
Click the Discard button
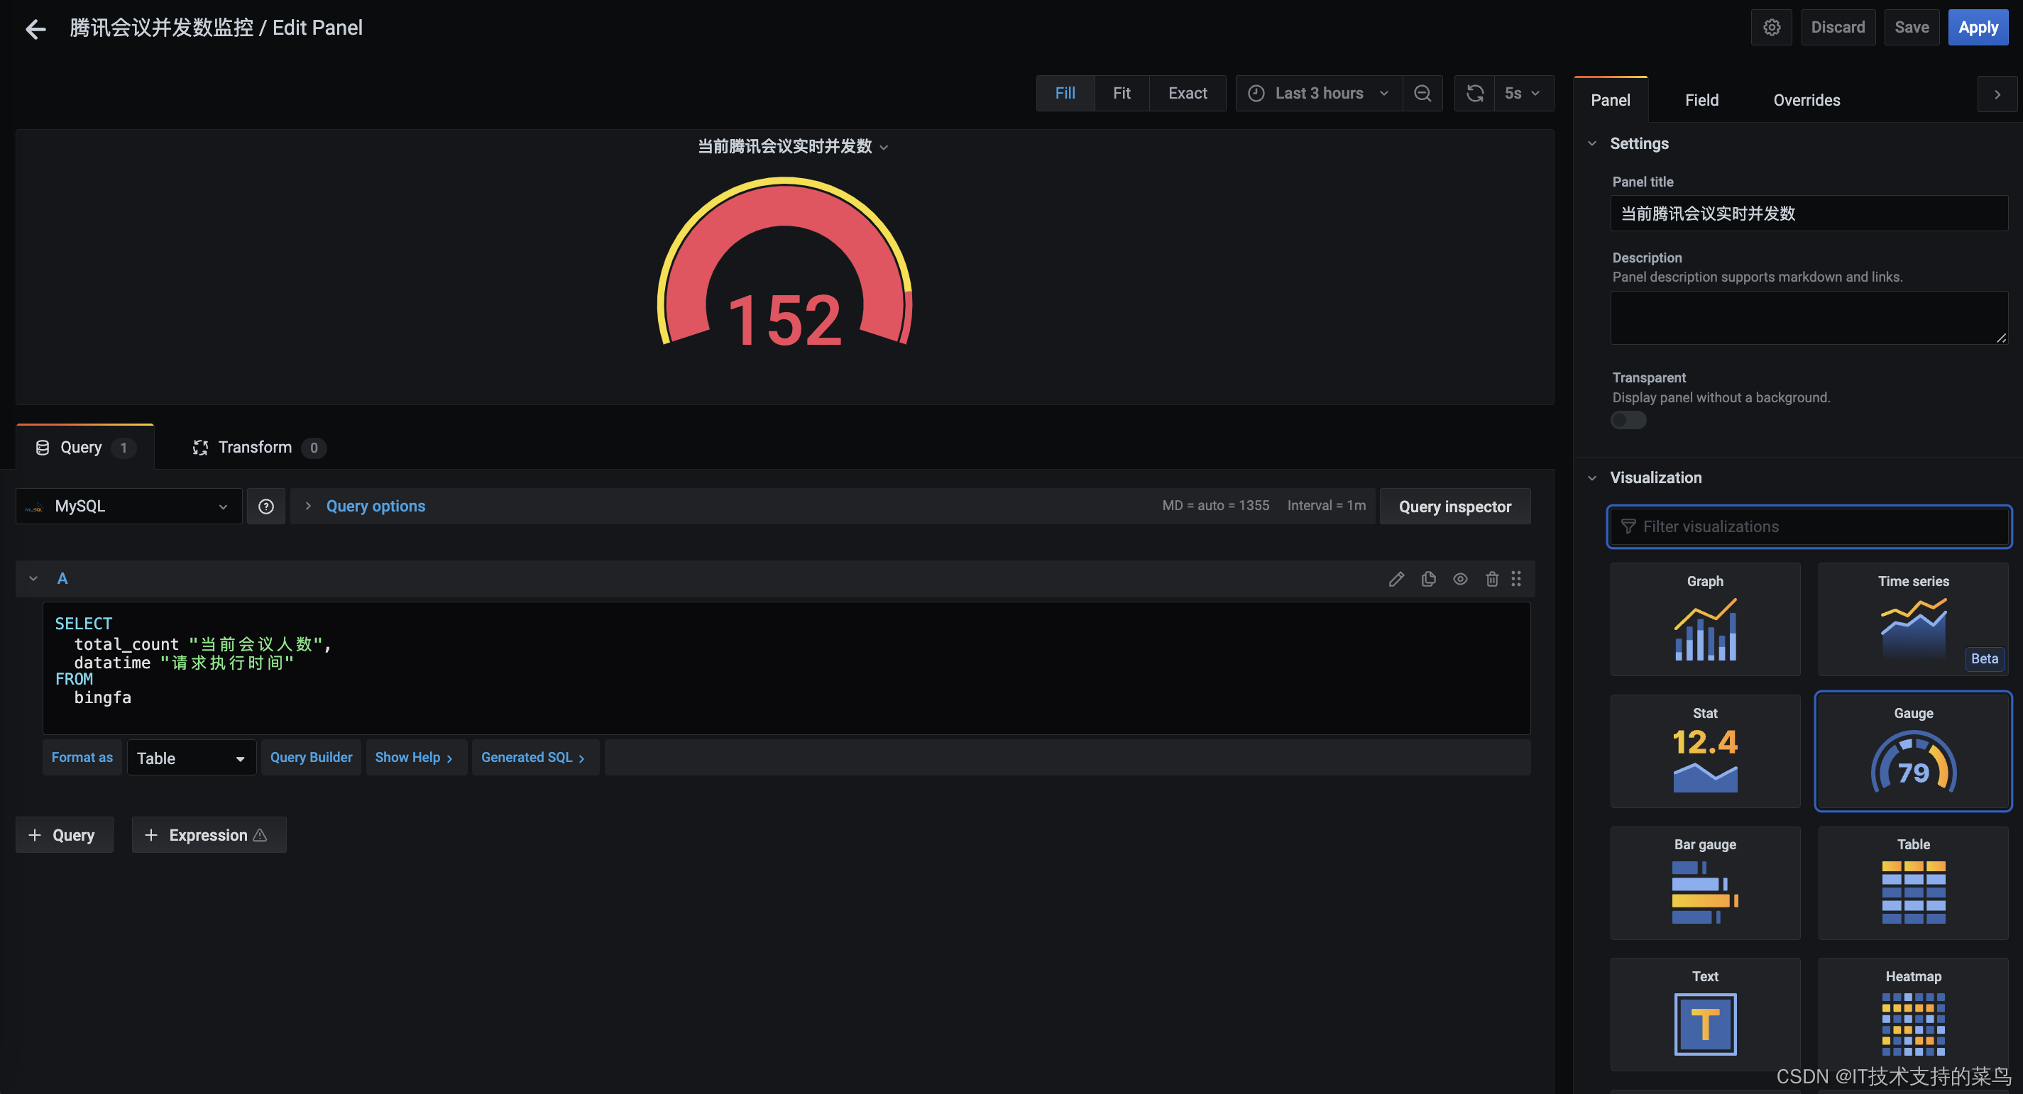pos(1837,28)
